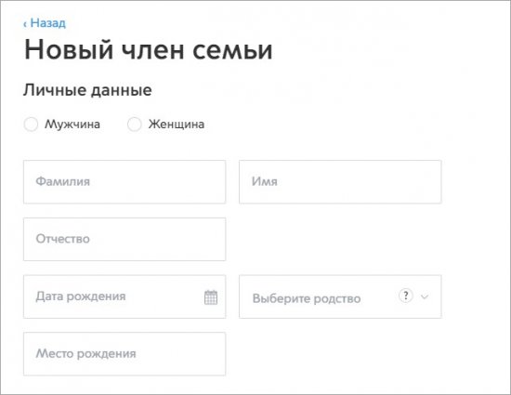Click the Женщина gender label text

177,125
